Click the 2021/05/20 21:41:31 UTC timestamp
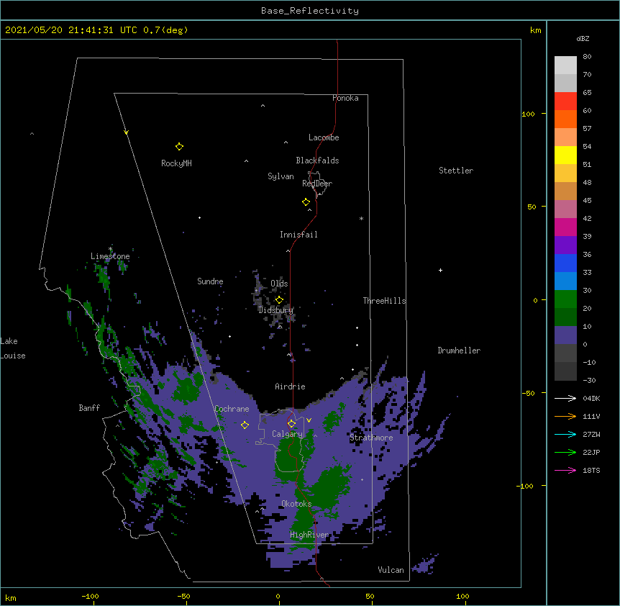The width and height of the screenshot is (620, 606). click(70, 30)
